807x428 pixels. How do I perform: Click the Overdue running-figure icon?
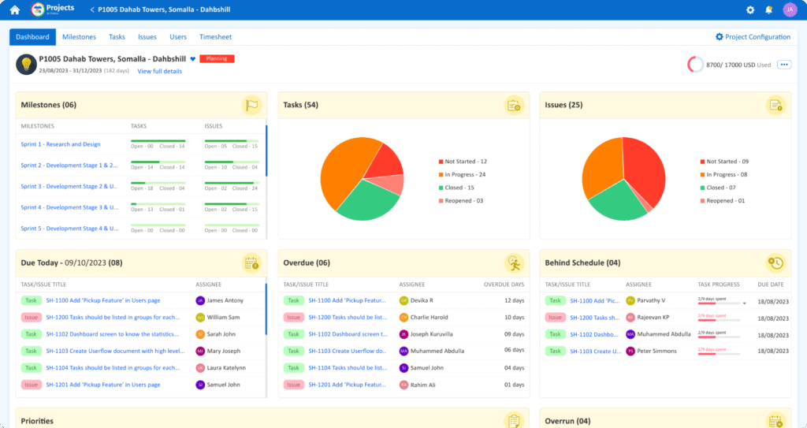click(x=514, y=262)
